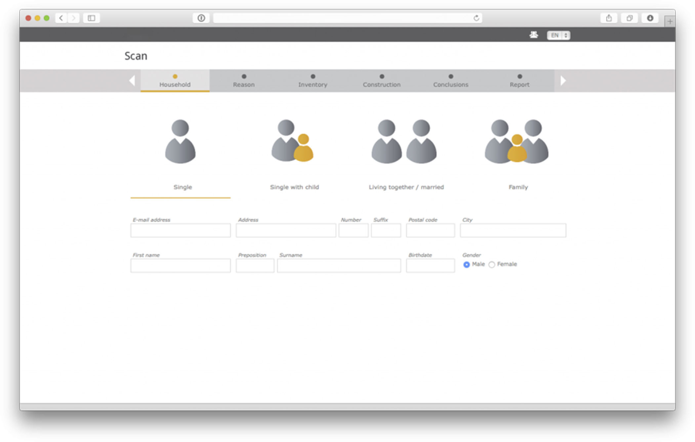The image size is (695, 442).
Task: Select the Male gender option
Action: point(466,264)
